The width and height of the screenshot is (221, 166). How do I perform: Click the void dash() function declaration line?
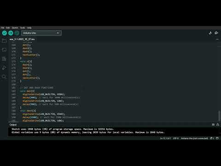tap(28, 111)
